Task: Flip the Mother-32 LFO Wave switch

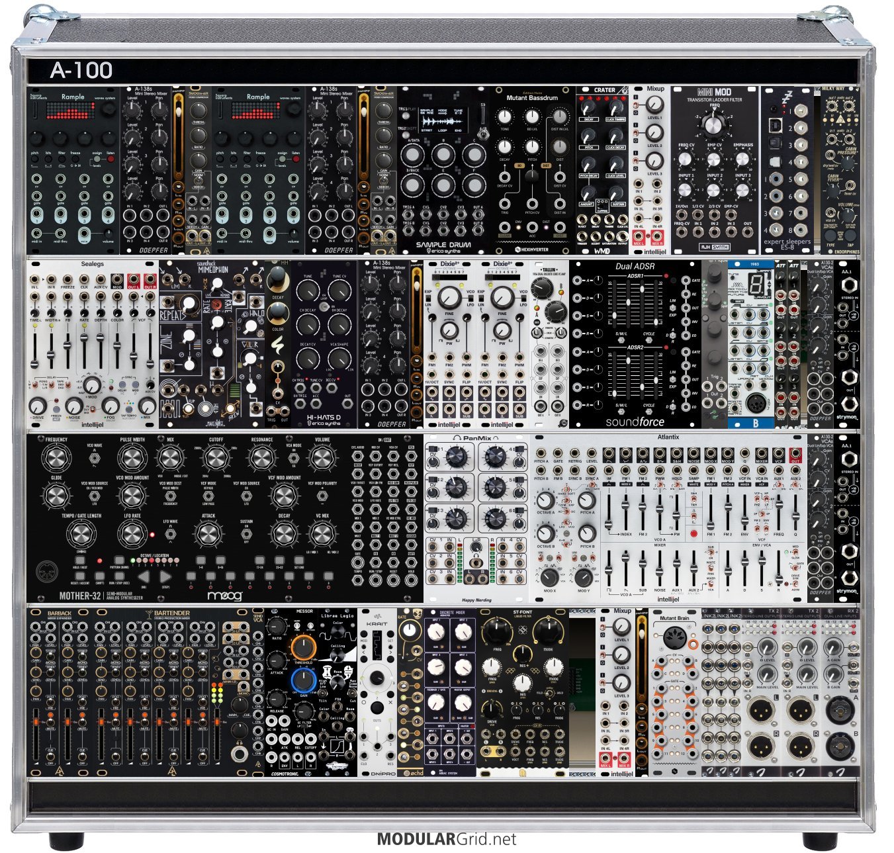Action: click(171, 533)
